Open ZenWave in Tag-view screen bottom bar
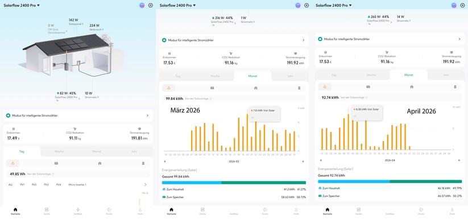This screenshot has height=219, width=468. [x=78, y=211]
